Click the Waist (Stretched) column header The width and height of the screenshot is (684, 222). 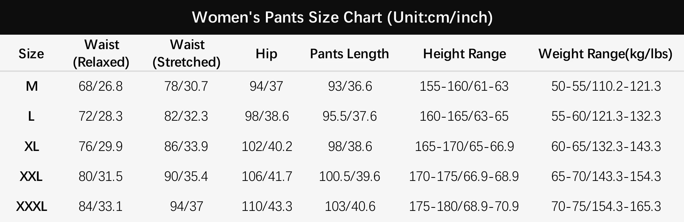click(187, 53)
